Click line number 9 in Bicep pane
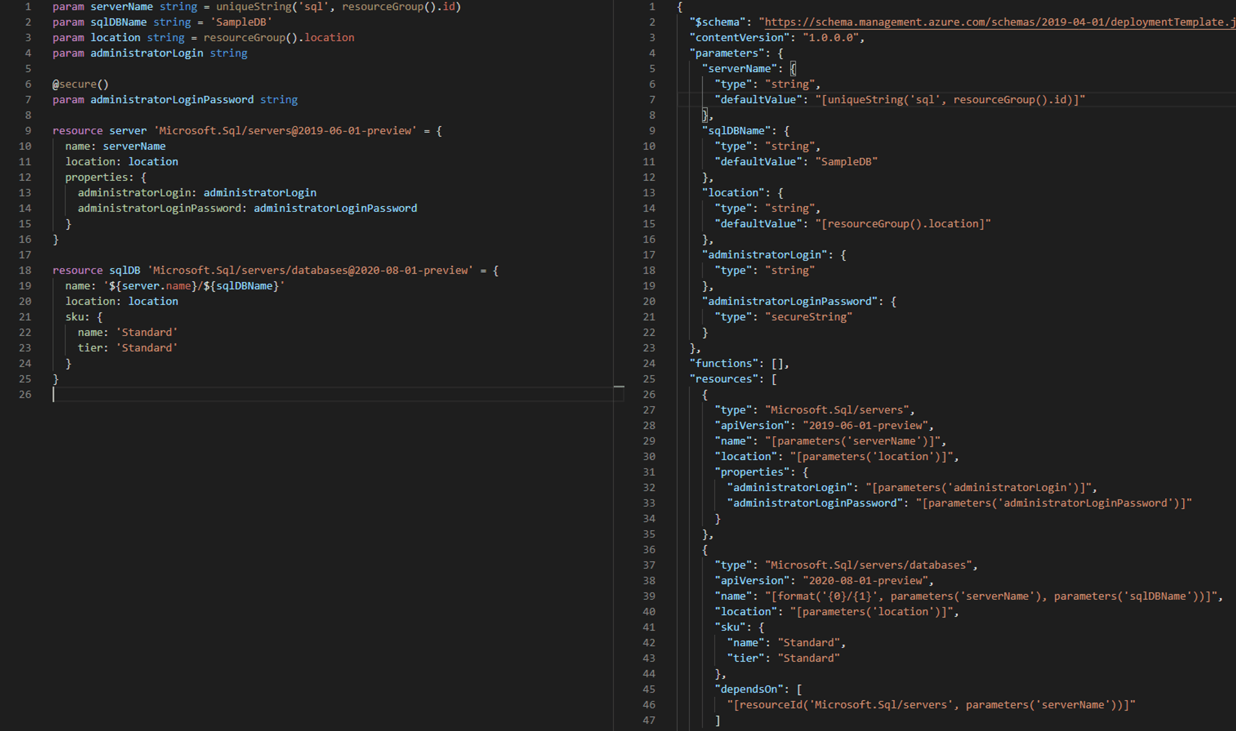1236x731 pixels. point(28,131)
